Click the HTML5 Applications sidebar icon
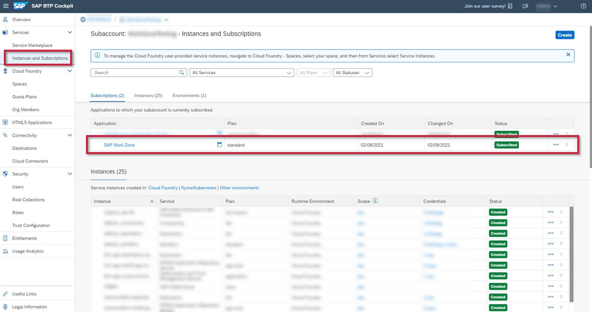The width and height of the screenshot is (592, 312). click(x=5, y=122)
